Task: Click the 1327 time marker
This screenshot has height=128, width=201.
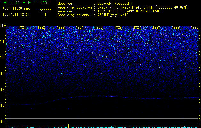Action: click(137, 28)
